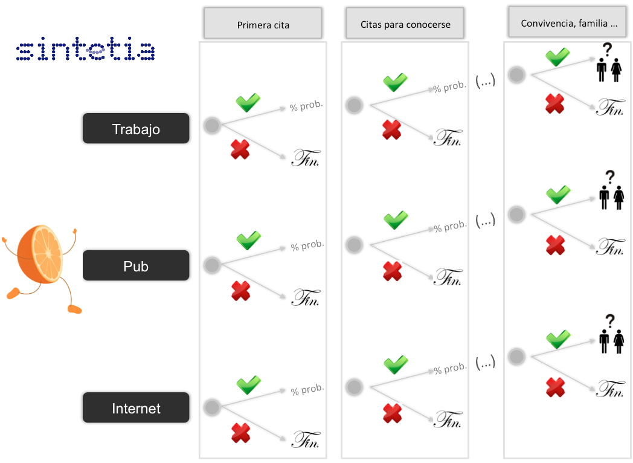Click red cross in middle Convivencia row
The height and width of the screenshot is (463, 633).
click(x=555, y=245)
